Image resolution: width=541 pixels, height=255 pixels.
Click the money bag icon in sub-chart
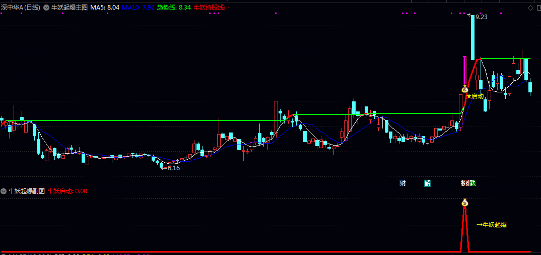tap(464, 202)
